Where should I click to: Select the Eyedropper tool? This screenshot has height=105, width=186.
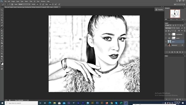(2, 23)
